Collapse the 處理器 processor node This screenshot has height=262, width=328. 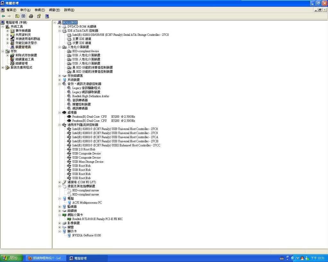click(x=60, y=113)
